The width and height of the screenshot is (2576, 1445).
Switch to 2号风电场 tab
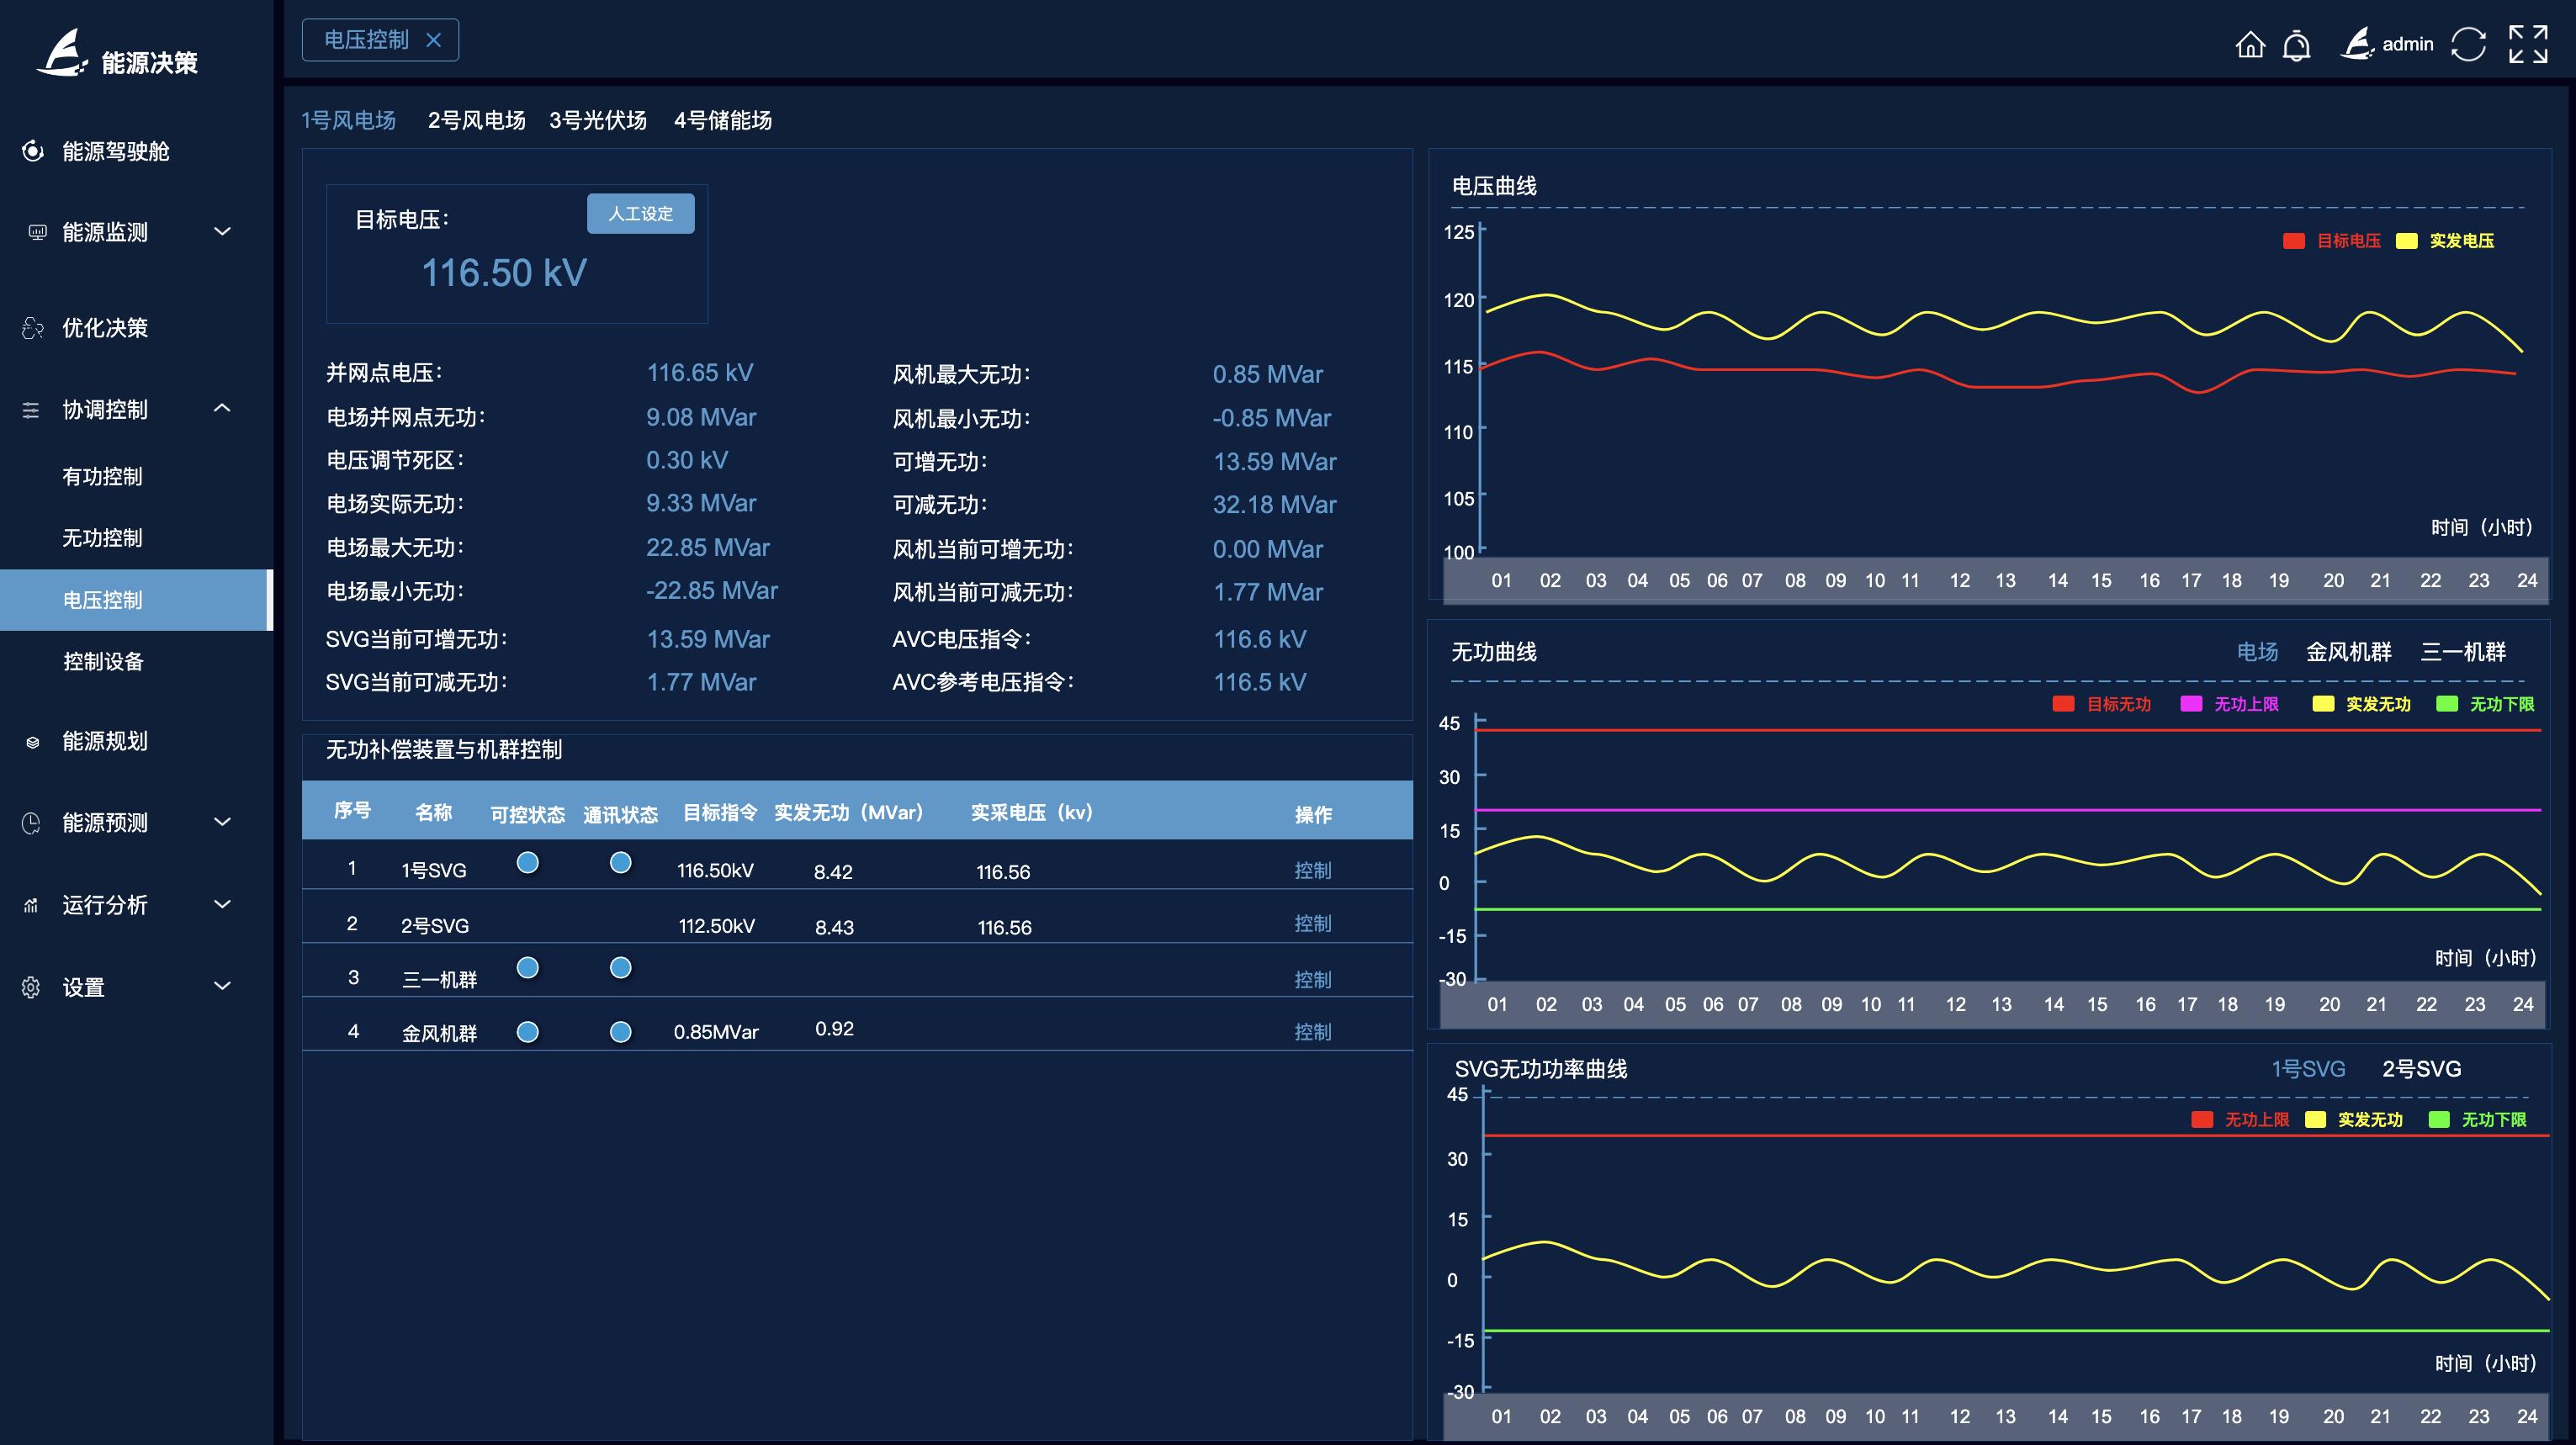tap(476, 121)
